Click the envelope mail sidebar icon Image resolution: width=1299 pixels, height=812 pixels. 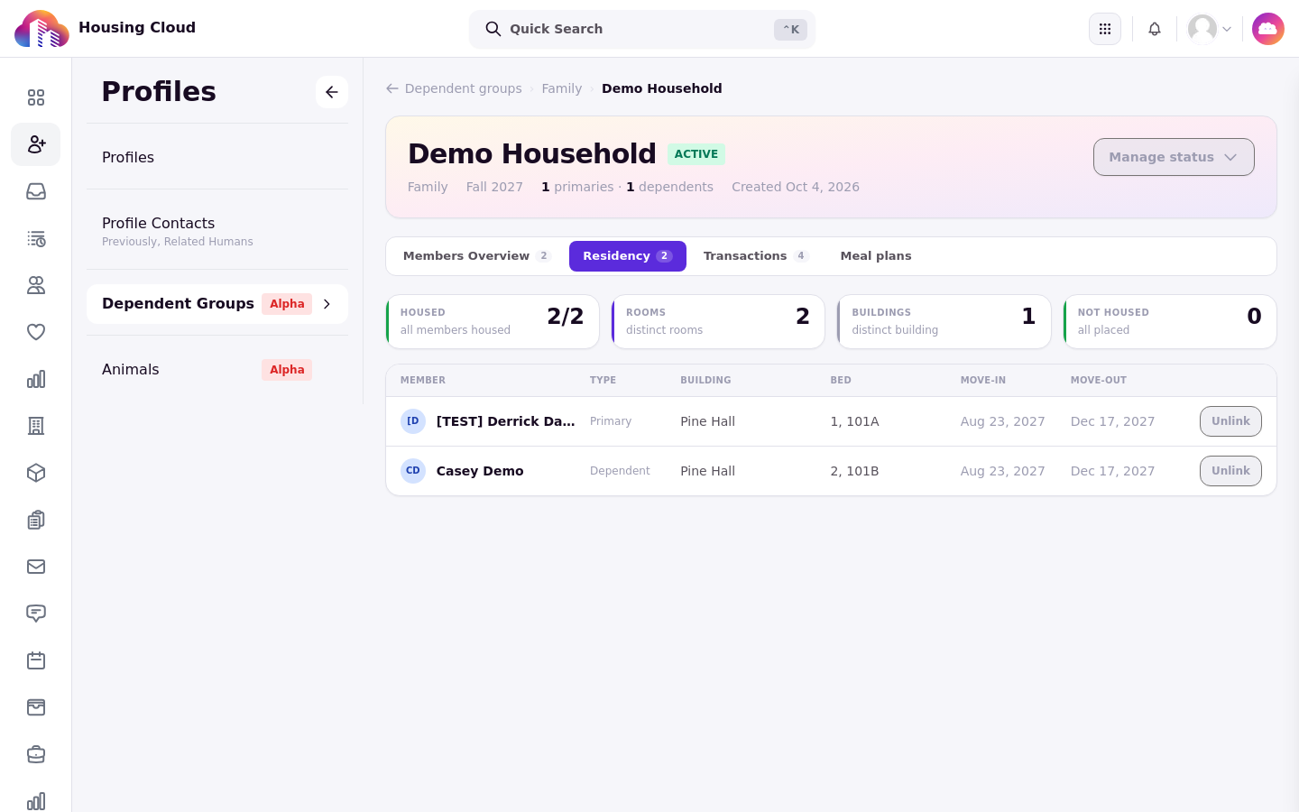point(36,567)
